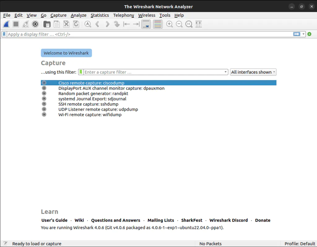Screen dimensions: 317x247
Task: Click the Find packet magnifier icon
Action: 88,24
